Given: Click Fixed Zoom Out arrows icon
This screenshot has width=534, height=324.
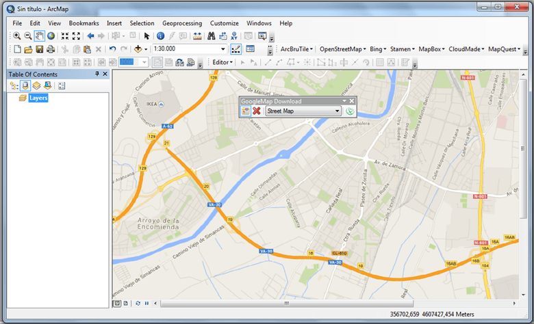Looking at the screenshot, I should click(76, 36).
